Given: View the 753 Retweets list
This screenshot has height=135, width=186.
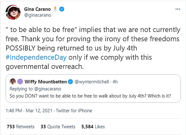Looking at the screenshot, I should click(20, 126).
